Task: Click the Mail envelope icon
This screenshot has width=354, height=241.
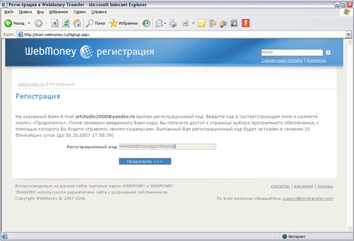Action: click(x=159, y=23)
